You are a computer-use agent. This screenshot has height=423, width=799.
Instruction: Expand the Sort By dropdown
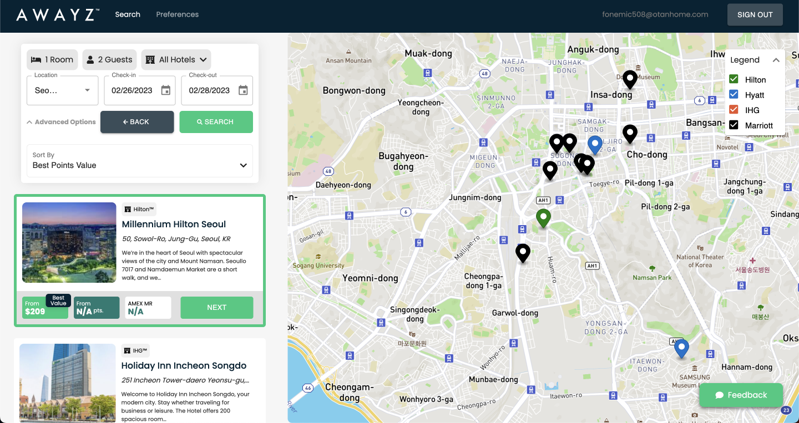click(140, 161)
